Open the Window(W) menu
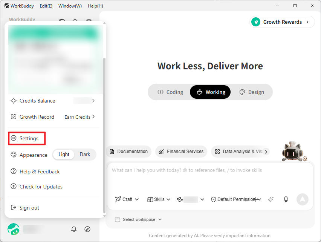The width and height of the screenshot is (321, 242). tap(70, 6)
